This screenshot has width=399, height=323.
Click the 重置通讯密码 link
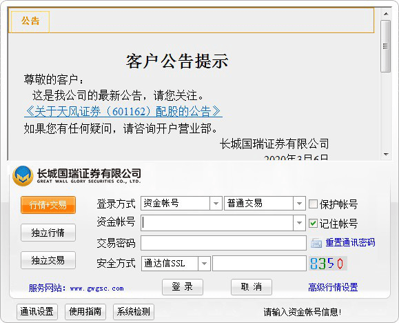[350, 243]
